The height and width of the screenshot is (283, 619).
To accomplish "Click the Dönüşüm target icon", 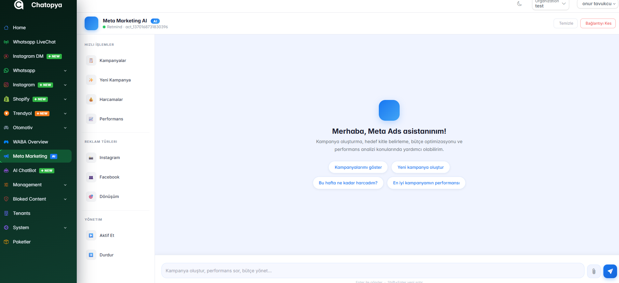I will (x=91, y=197).
